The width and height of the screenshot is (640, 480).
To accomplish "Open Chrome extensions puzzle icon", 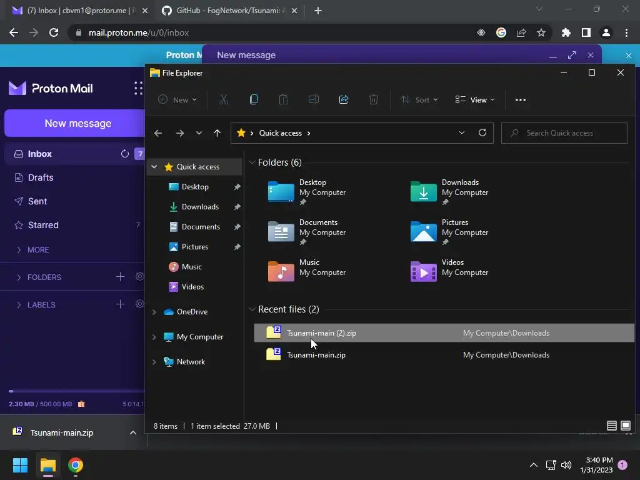I will click(x=566, y=32).
